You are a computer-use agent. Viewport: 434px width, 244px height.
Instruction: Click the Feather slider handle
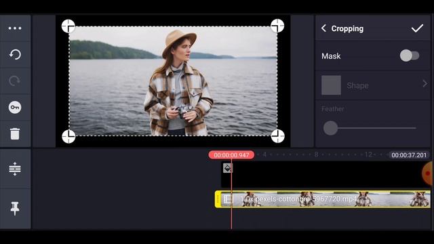tap(330, 128)
